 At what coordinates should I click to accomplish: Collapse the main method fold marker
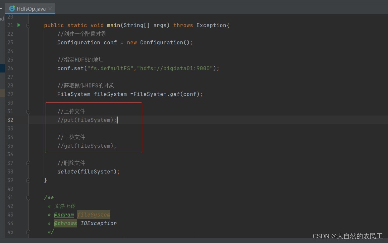pyautogui.click(x=28, y=25)
